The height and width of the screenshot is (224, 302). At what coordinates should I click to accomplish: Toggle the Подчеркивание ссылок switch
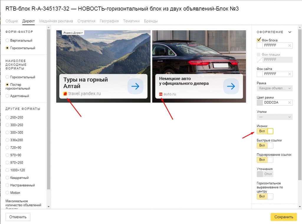click(265, 160)
